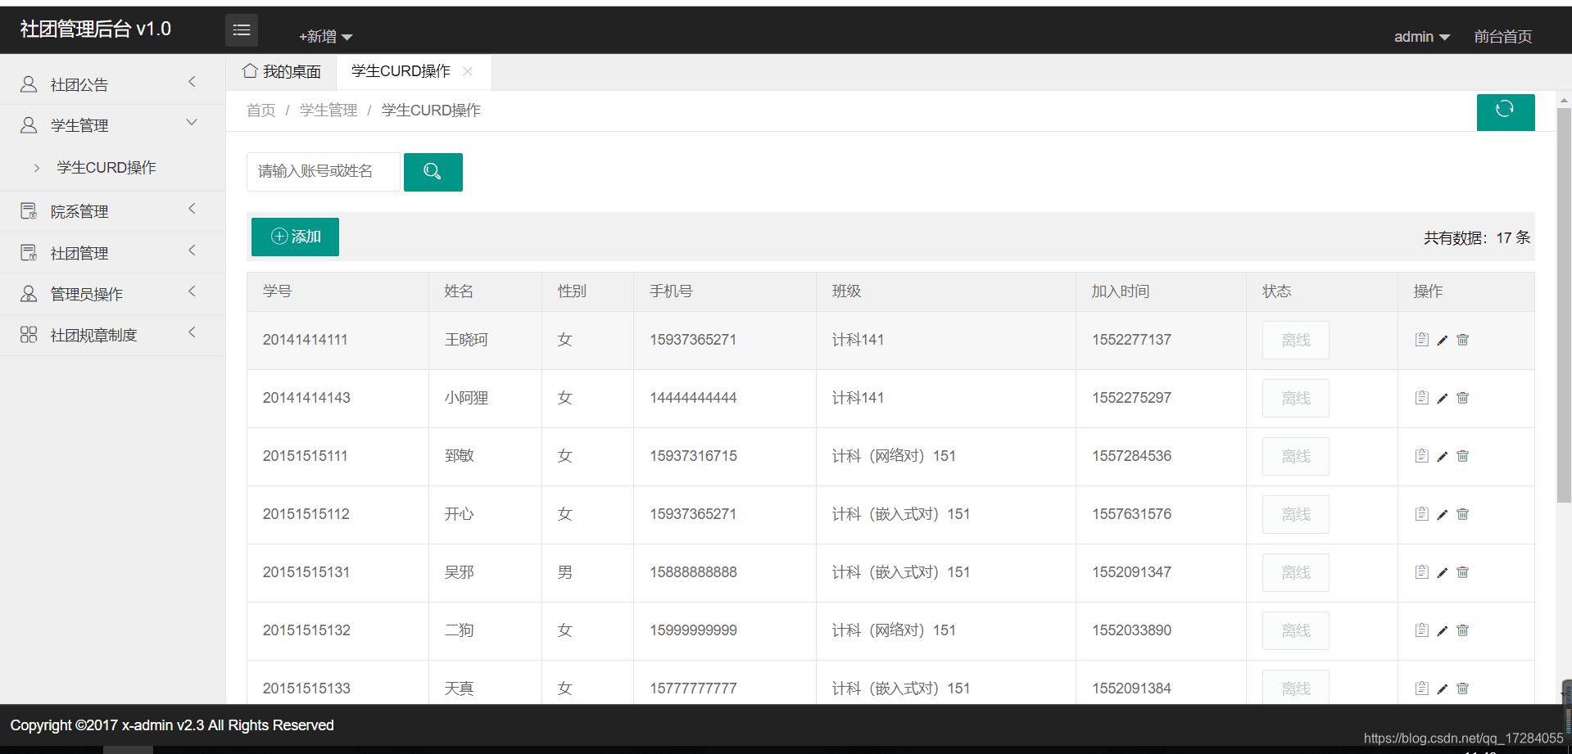1572x754 pixels.
Task: Click 首页 in the breadcrumb
Action: pyautogui.click(x=261, y=111)
